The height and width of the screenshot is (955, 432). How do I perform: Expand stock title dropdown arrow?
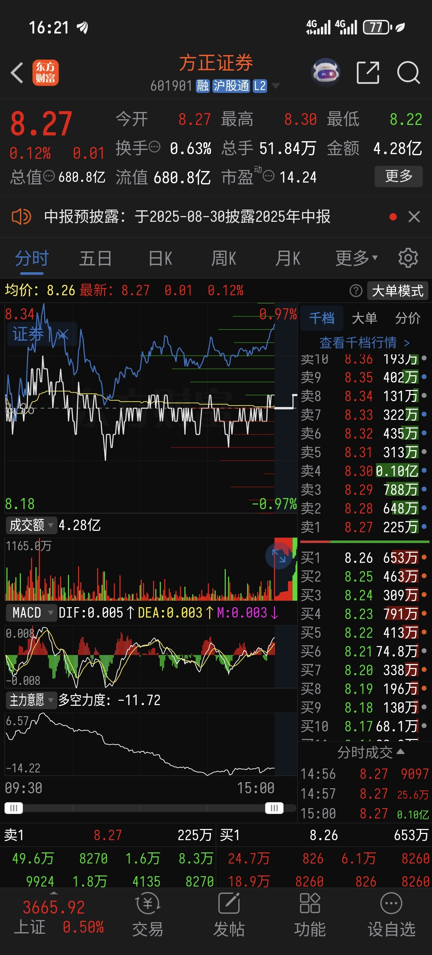(275, 86)
